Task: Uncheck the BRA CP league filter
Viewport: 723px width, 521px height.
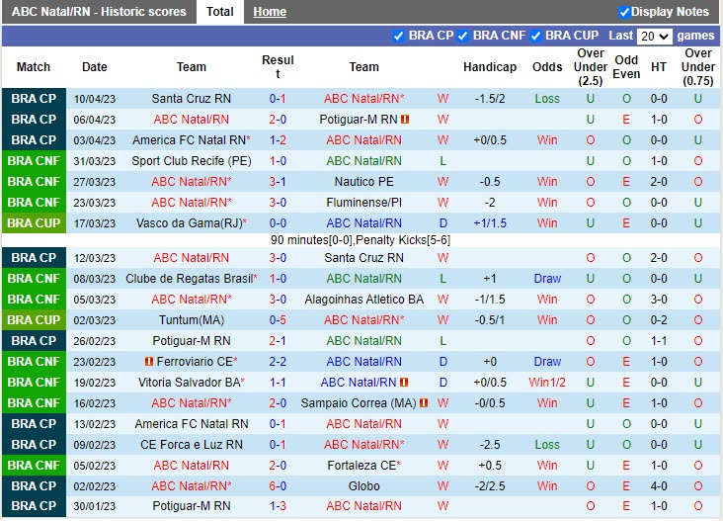Action: (399, 36)
